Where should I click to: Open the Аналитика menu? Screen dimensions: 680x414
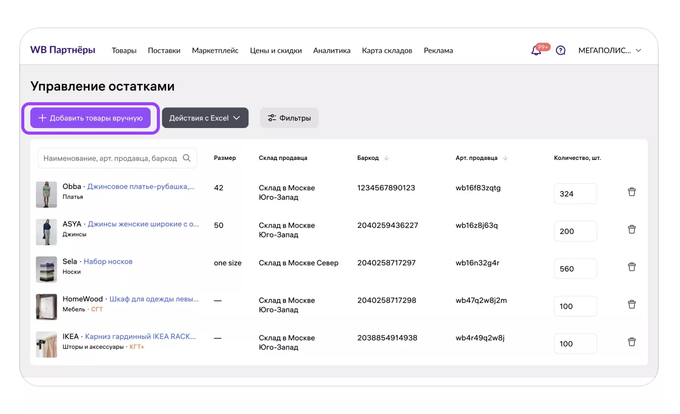pos(332,51)
